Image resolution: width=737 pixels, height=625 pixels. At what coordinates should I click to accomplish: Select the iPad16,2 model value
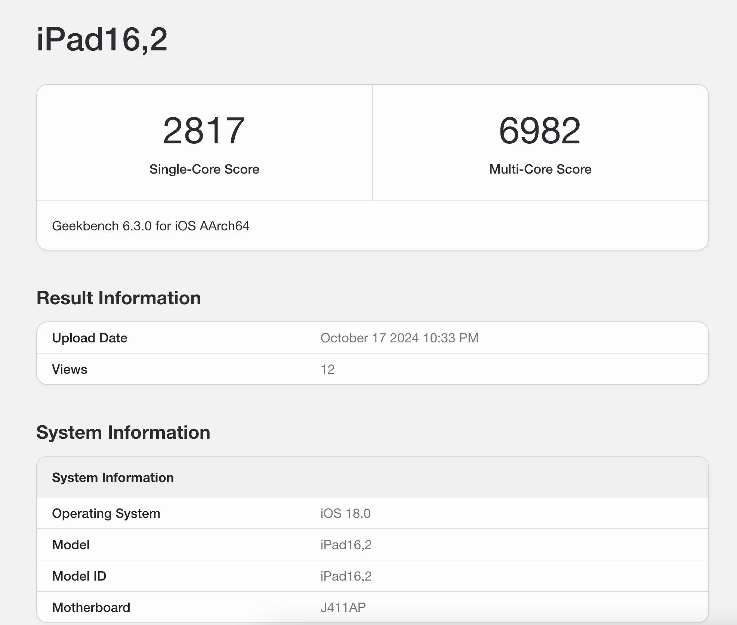coord(346,544)
